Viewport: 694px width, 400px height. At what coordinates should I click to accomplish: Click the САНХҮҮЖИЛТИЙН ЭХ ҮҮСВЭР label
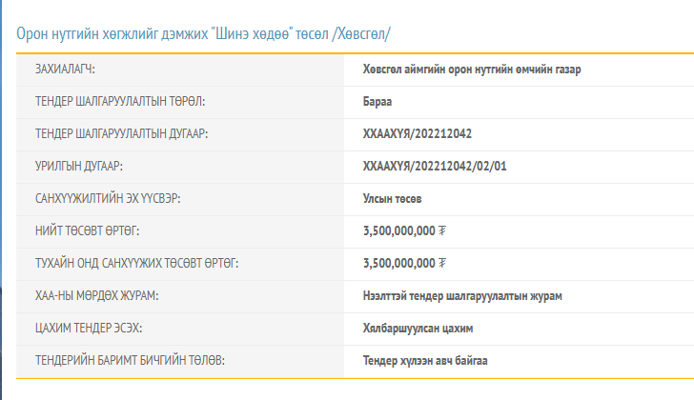[108, 199]
